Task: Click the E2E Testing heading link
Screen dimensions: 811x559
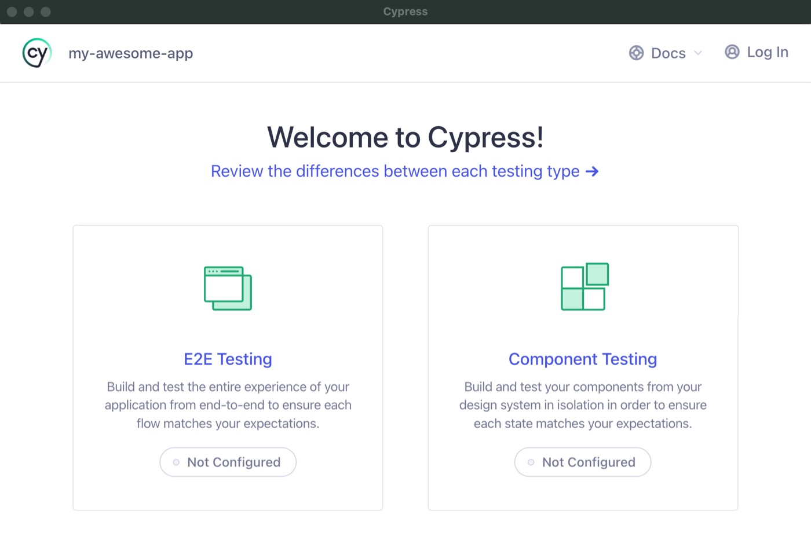Action: [228, 359]
